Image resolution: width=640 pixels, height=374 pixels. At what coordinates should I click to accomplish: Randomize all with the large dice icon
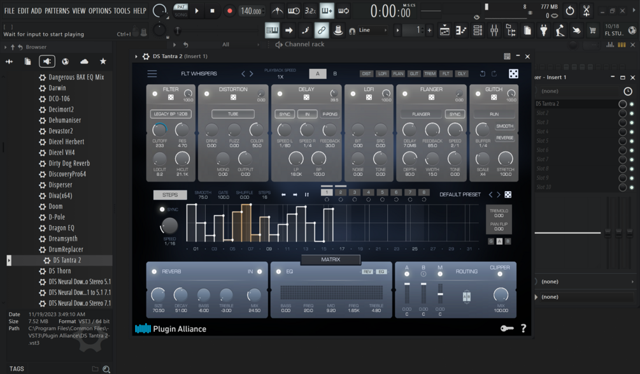(513, 73)
